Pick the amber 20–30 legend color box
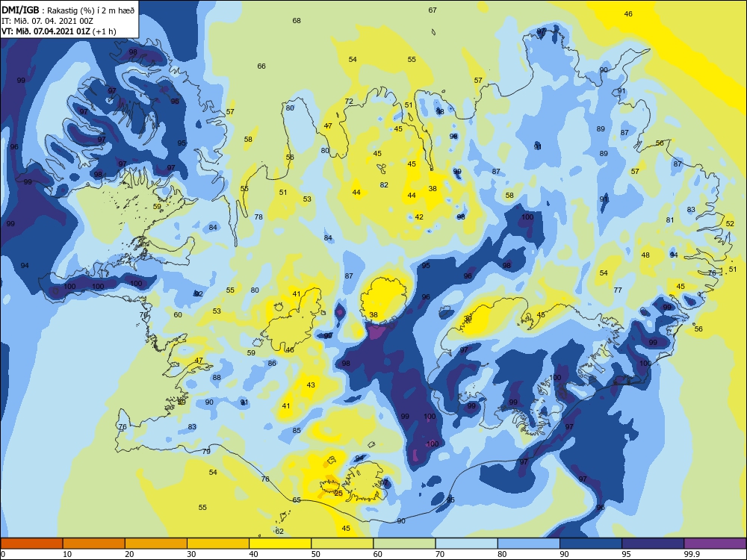 [156, 544]
